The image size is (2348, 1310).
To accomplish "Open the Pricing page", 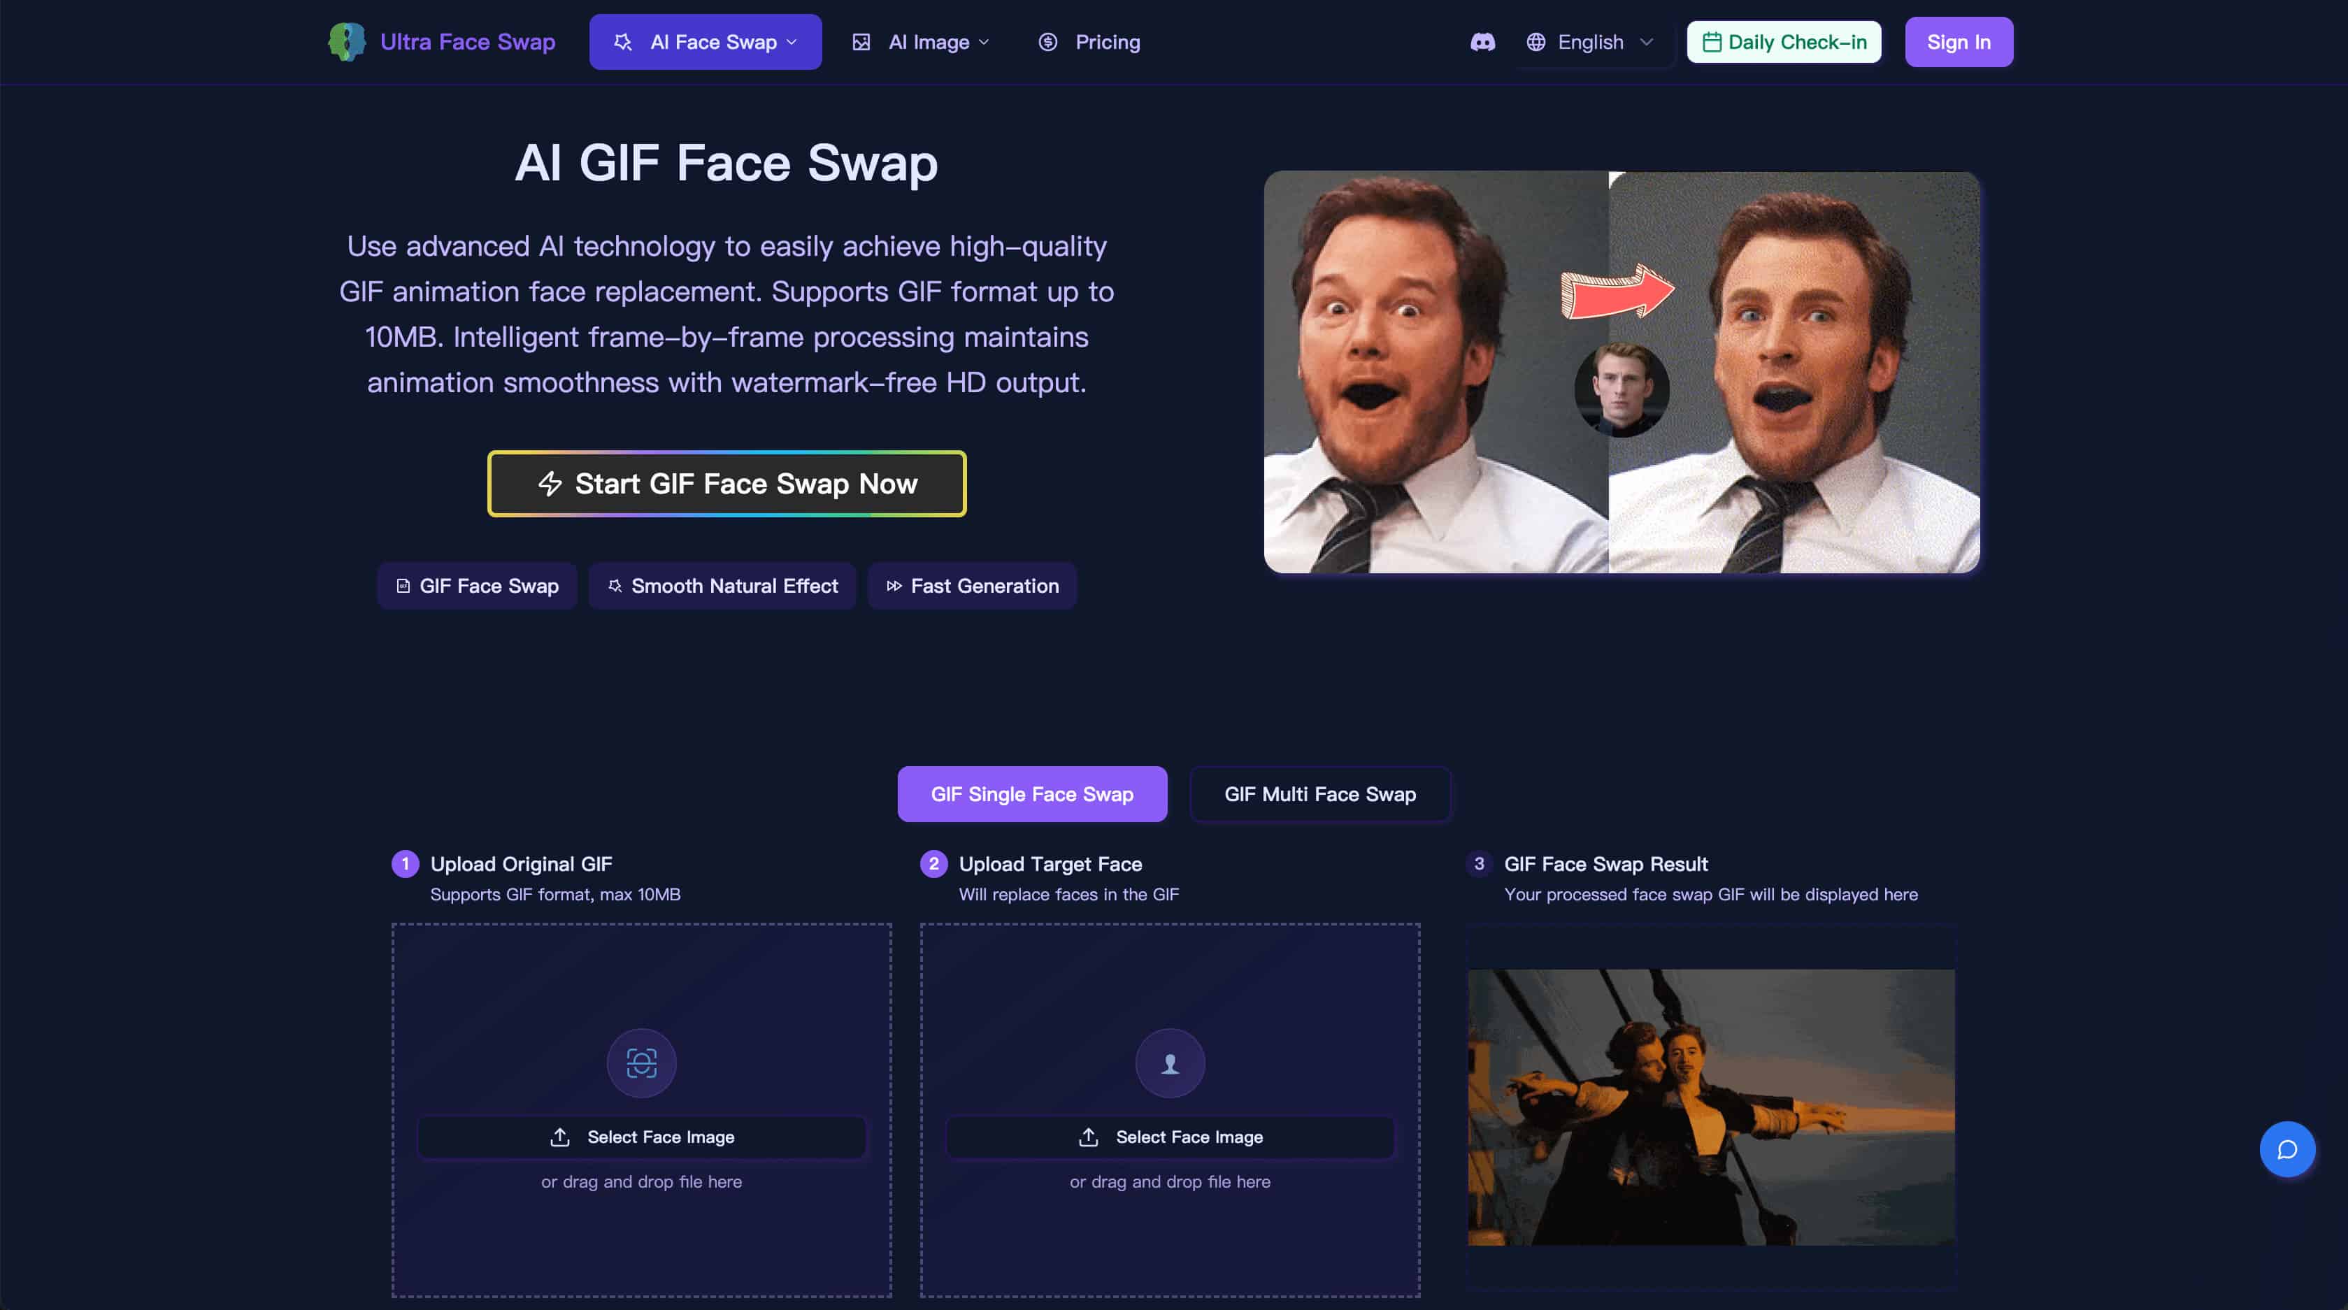I will pos(1089,42).
